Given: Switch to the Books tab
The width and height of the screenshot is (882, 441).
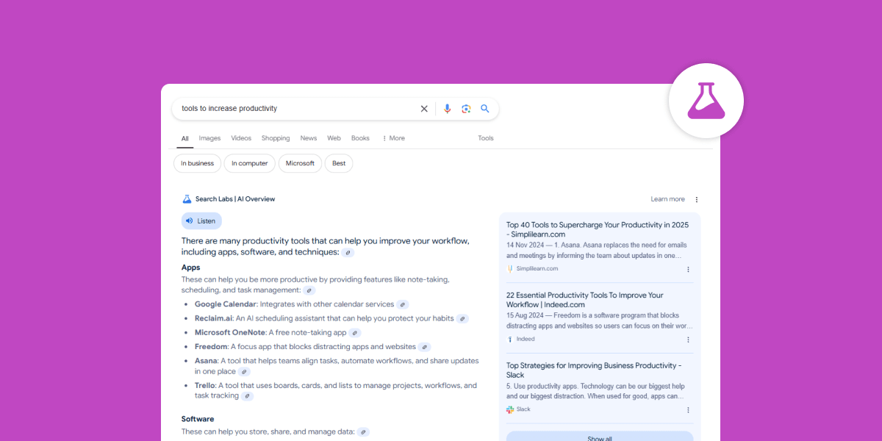Looking at the screenshot, I should (360, 138).
